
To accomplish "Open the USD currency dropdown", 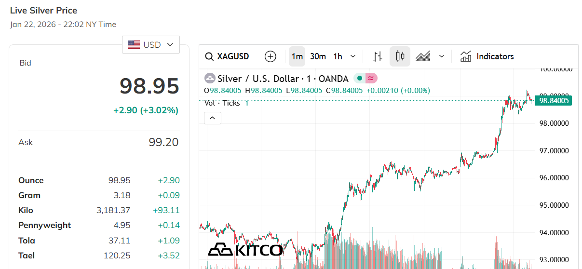I will (x=151, y=45).
